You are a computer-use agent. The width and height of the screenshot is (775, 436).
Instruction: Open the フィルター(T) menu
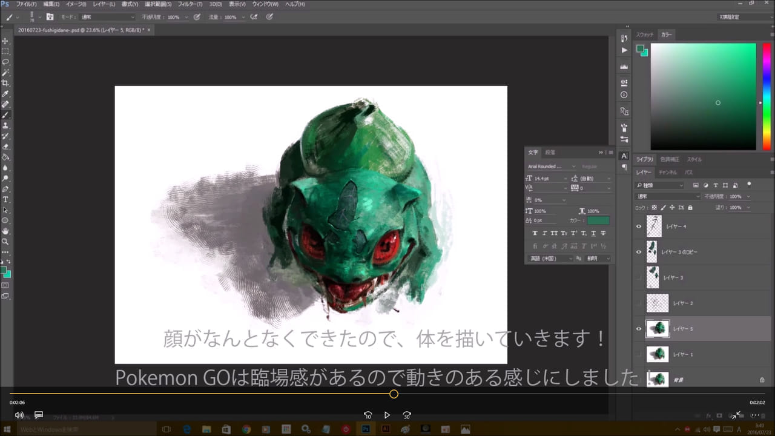pos(190,4)
